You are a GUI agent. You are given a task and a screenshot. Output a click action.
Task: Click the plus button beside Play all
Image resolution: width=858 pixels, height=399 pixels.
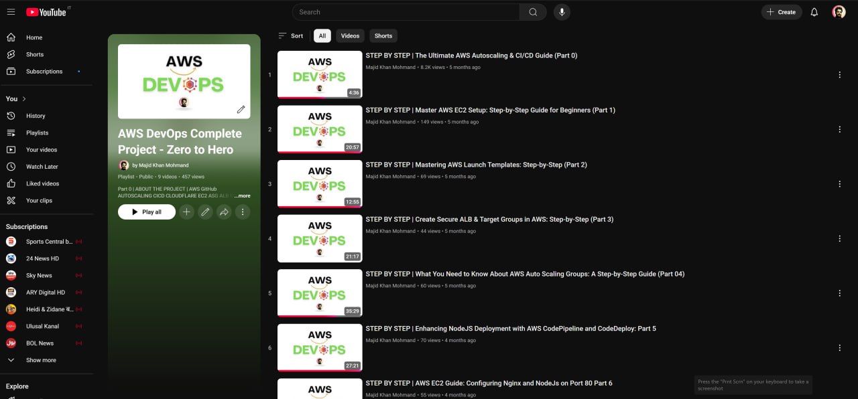pyautogui.click(x=186, y=212)
